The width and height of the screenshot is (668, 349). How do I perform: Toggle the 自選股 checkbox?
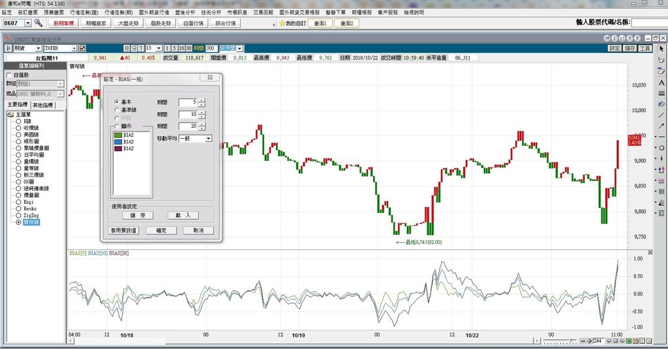point(9,76)
